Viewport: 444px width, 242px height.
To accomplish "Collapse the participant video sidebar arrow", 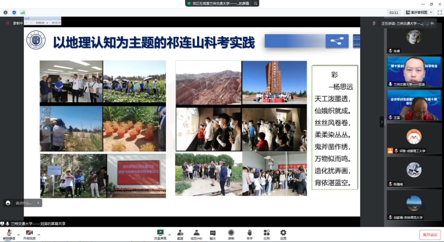I will pyautogui.click(x=382, y=122).
